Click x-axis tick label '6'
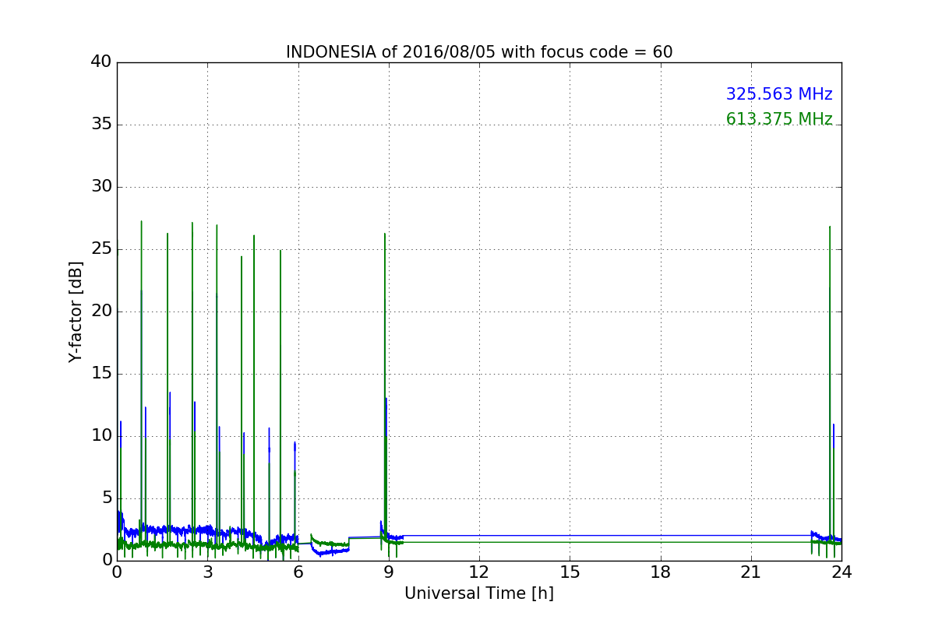This screenshot has width=935, height=623. pyautogui.click(x=298, y=572)
